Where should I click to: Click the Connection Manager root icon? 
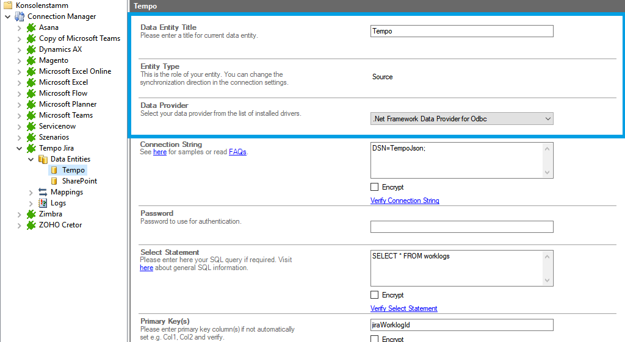point(20,16)
